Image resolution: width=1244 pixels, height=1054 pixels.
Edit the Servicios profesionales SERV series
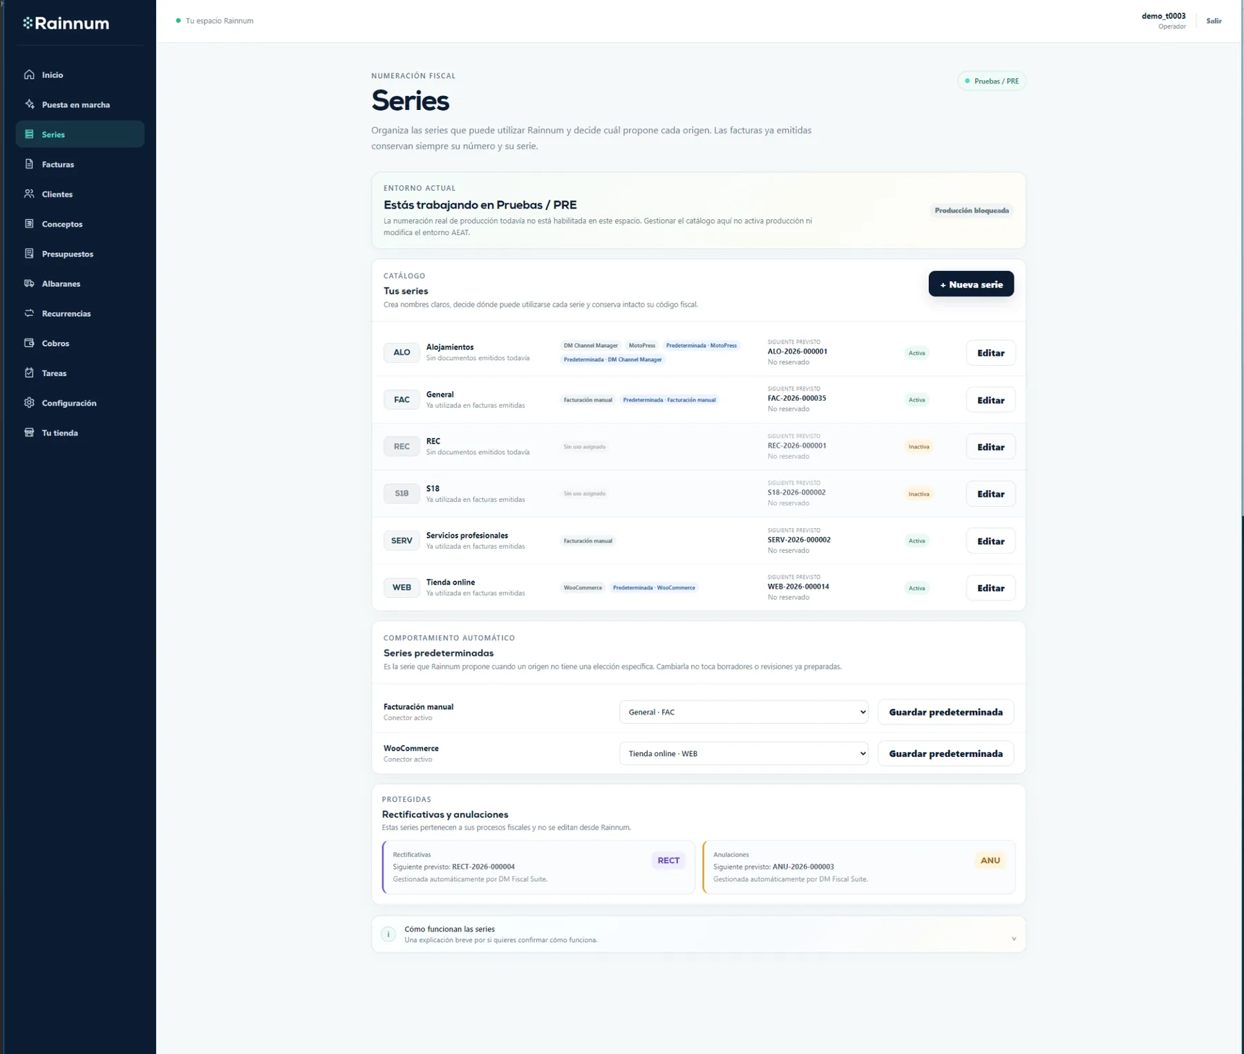click(x=990, y=541)
